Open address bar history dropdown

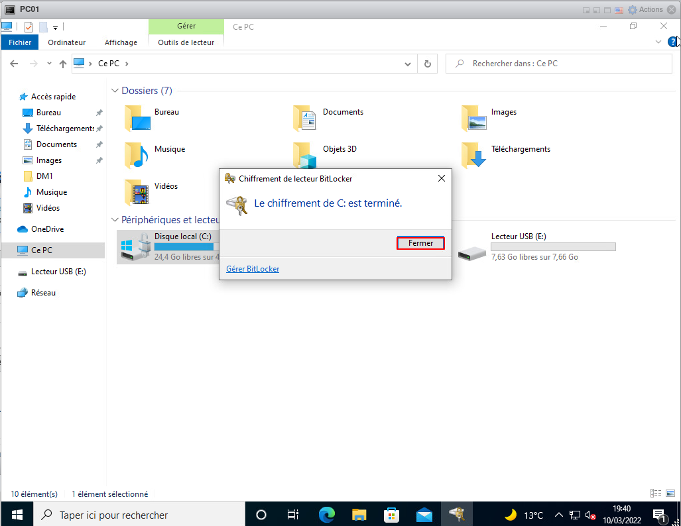pos(408,64)
